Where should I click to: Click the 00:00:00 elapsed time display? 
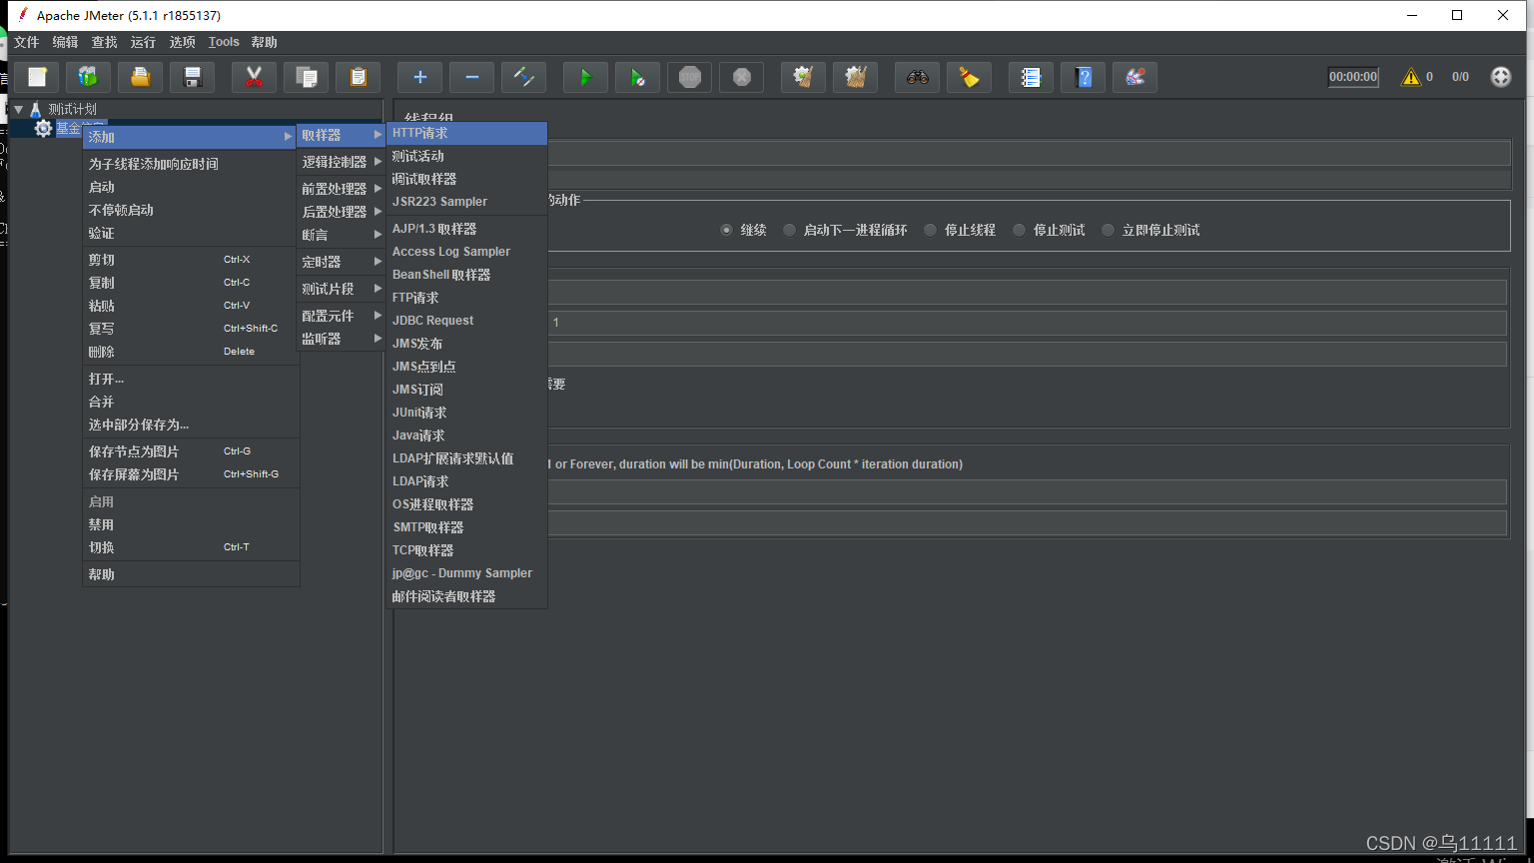point(1353,77)
